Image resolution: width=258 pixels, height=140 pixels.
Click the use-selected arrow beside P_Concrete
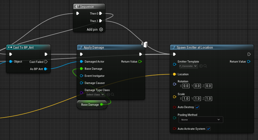201,66
